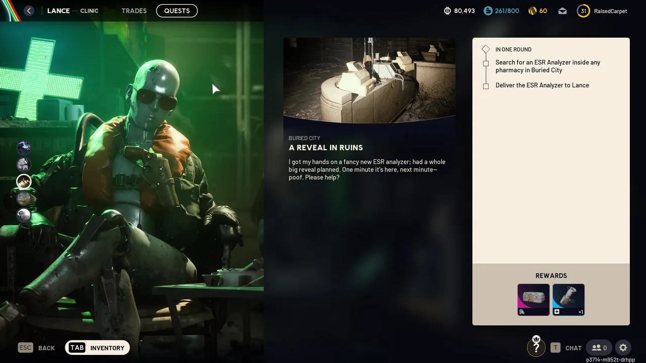Click the 261/800 currency value
The height and width of the screenshot is (363, 646).
point(507,11)
